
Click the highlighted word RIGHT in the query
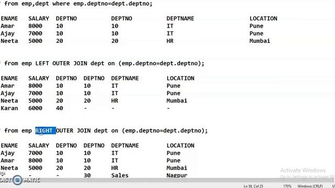click(46, 131)
